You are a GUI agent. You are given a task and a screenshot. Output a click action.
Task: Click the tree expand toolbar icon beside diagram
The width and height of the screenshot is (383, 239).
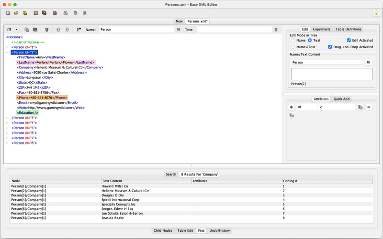coord(76,13)
